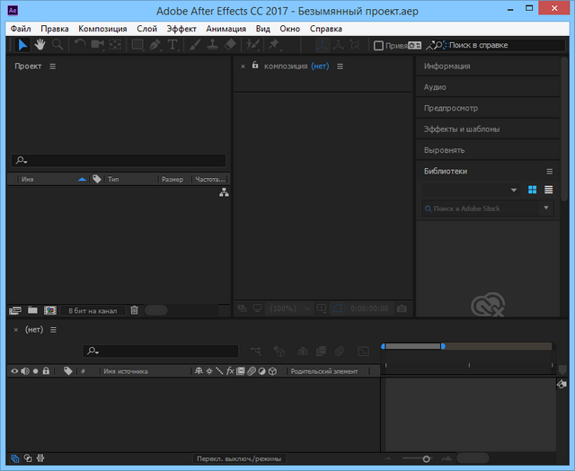This screenshot has width=575, height=471.
Task: Select the Clone Stamp tool
Action: (x=212, y=45)
